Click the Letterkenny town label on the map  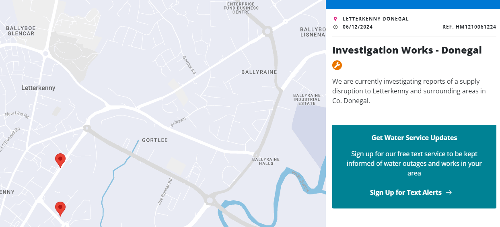coord(38,88)
